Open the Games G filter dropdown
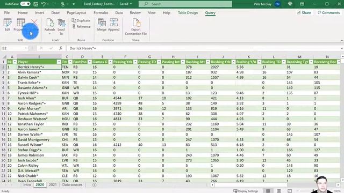Screen dimensions: 344x193 (110, 62)
